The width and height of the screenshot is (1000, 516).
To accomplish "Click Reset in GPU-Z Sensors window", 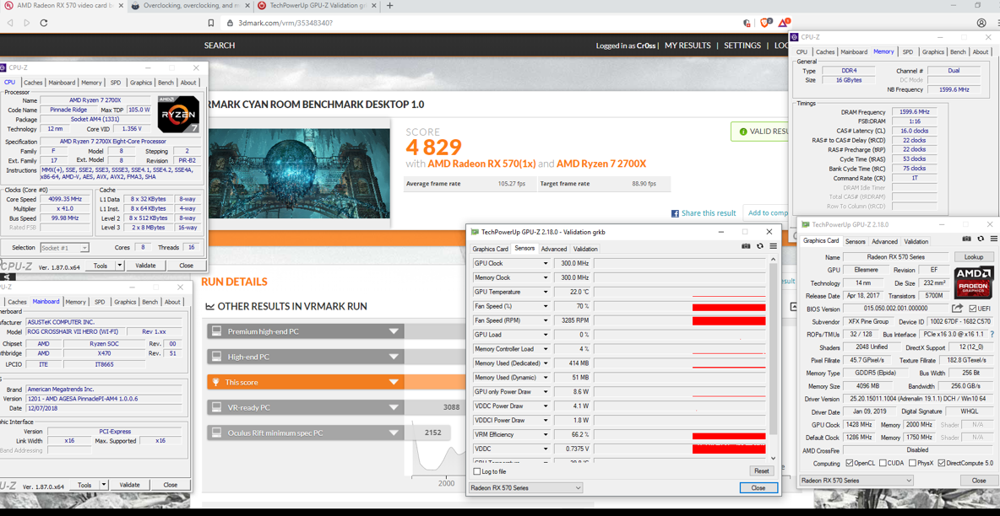I will coord(762,470).
